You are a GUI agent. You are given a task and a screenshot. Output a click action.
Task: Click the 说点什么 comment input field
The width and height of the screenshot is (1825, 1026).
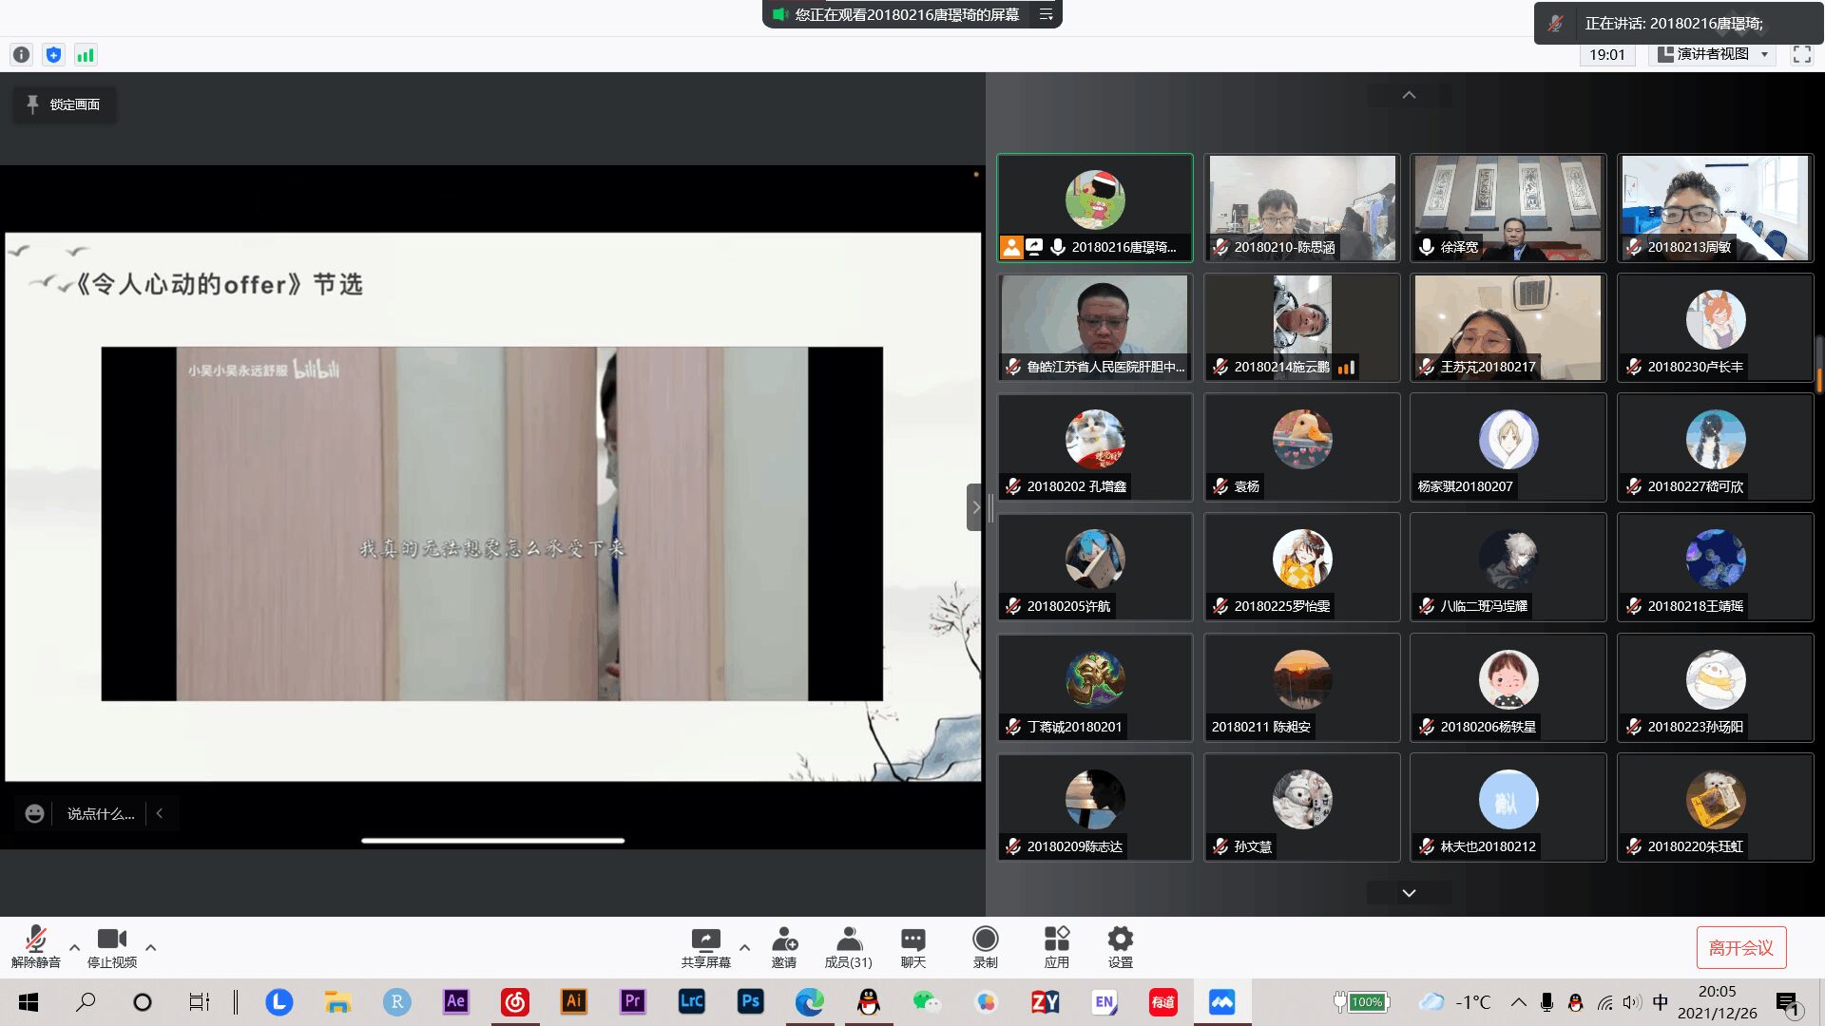101,814
